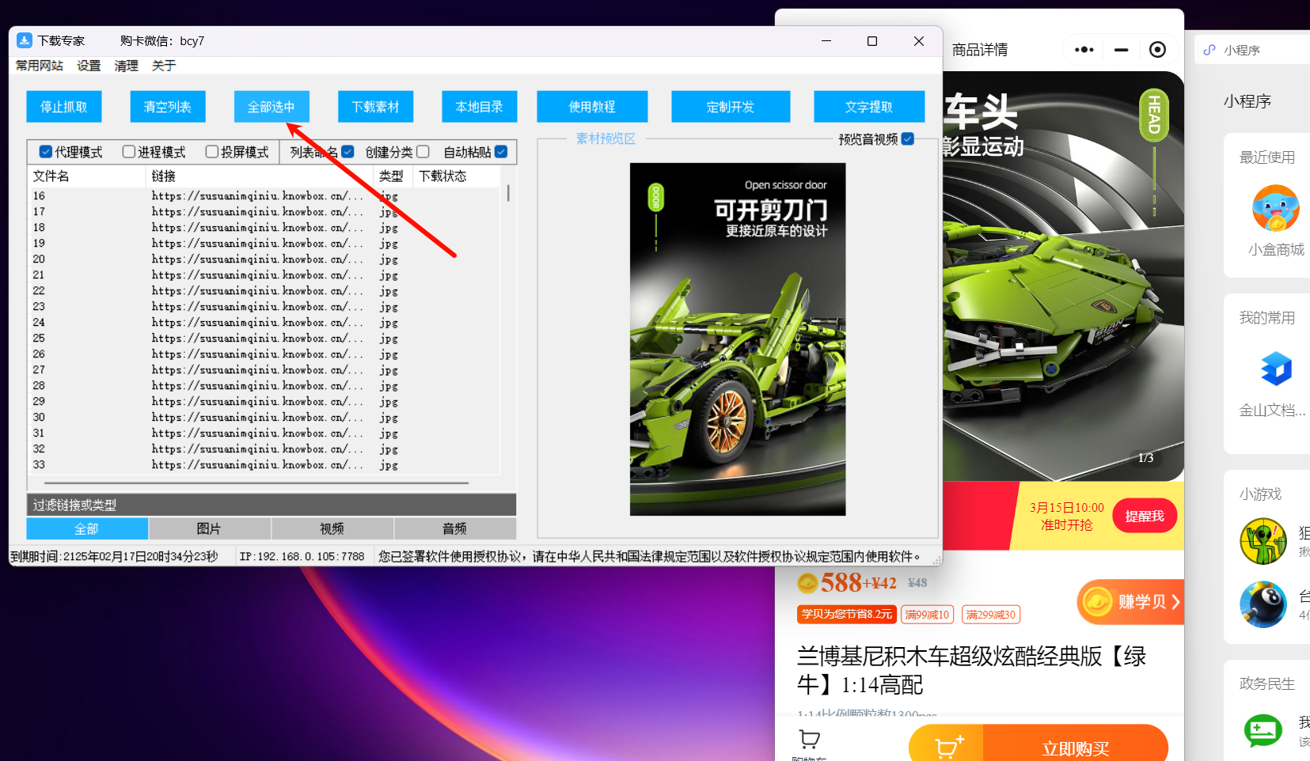Screen dimensions: 1310x761
Task: Click 满299减30 coupon tag
Action: [x=991, y=615]
